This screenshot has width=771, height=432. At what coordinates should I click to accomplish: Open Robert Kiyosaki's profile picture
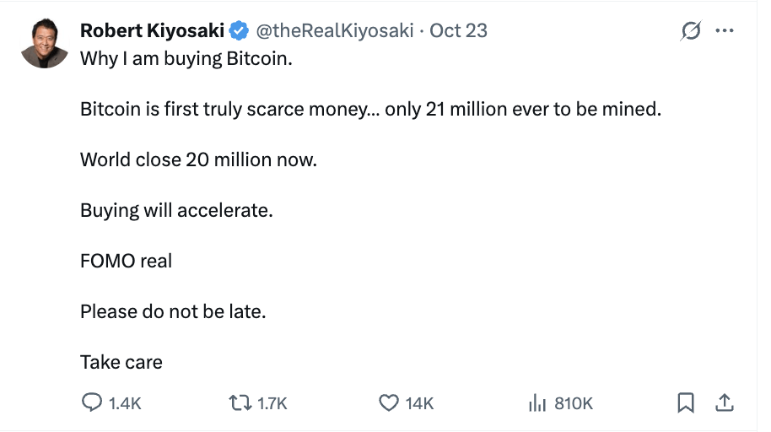click(x=44, y=44)
